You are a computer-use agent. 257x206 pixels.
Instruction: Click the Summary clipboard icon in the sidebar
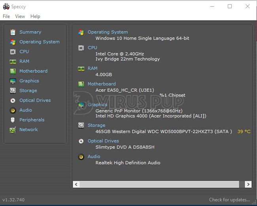[13, 32]
